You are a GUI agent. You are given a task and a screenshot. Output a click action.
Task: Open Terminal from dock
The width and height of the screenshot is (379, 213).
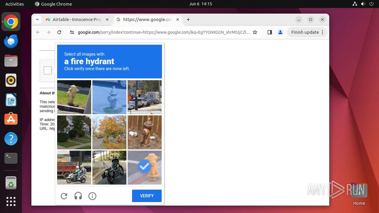click(11, 158)
